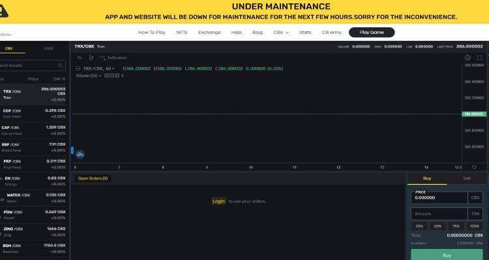Click the magnifier icon in asset search
Viewport: 489px width, 260px height.
(x=60, y=65)
